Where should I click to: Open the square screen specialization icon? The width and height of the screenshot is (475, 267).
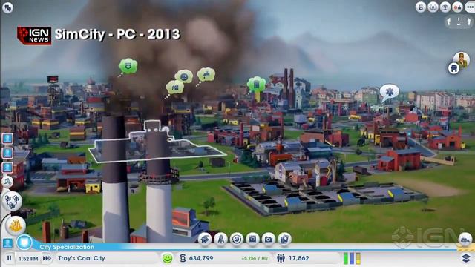(x=252, y=239)
